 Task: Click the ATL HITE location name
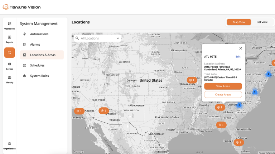pos(210,57)
